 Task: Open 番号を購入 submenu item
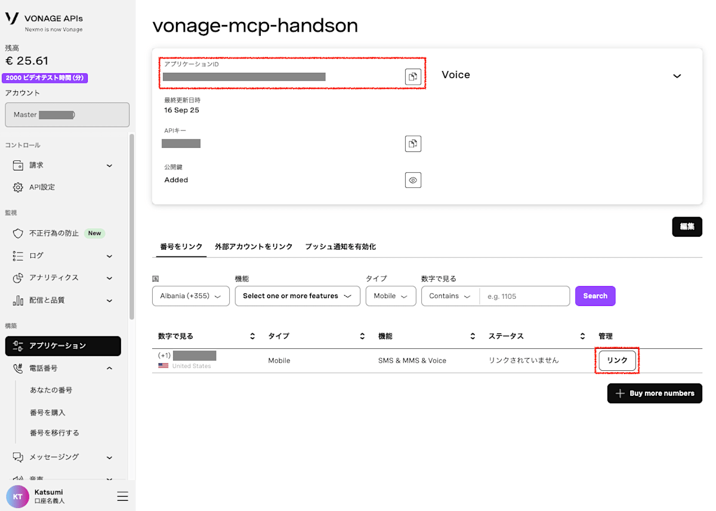[x=48, y=413]
